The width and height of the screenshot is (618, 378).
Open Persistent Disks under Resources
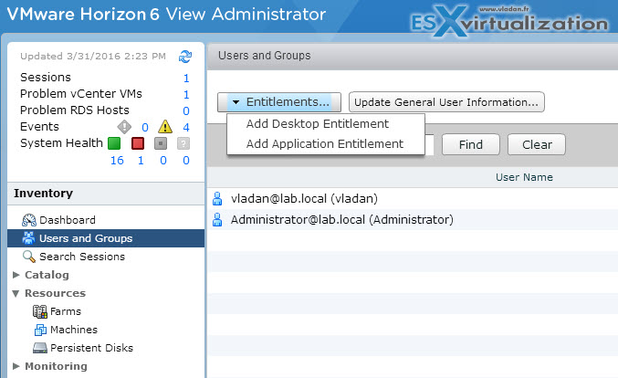[92, 348]
